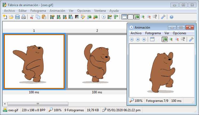This screenshot has height=115, width=199.
Task: Click the horizontal scrollbar thumb under the frames
Action: pos(38,104)
